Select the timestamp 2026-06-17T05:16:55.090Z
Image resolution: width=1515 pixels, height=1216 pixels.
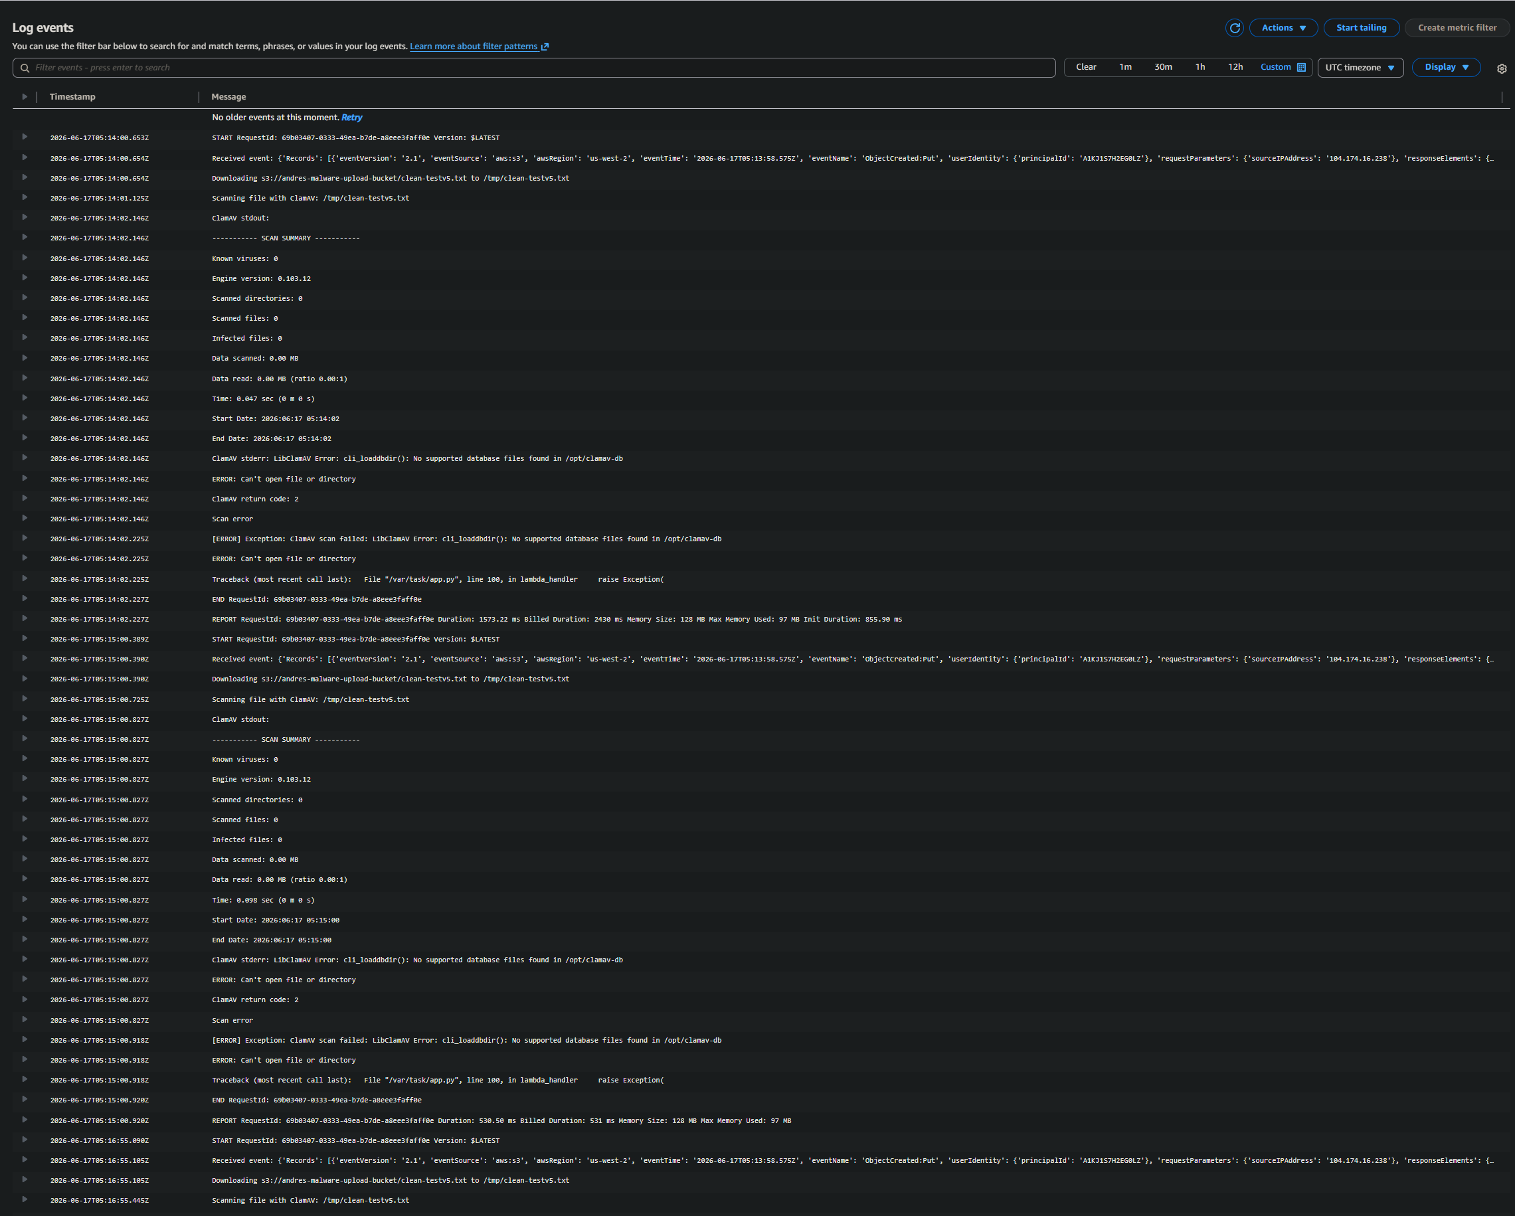point(99,1141)
